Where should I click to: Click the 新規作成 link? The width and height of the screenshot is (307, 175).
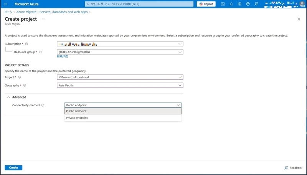pos(63,56)
